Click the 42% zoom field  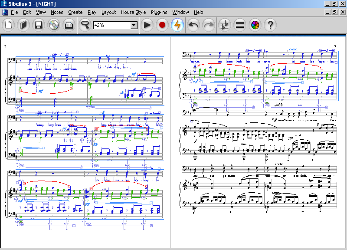(112, 25)
